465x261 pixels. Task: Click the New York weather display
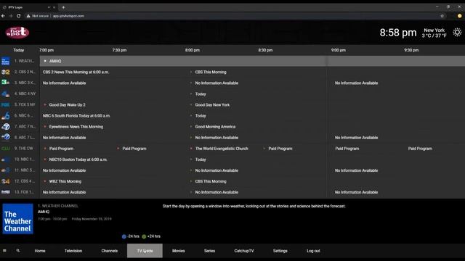[434, 33]
